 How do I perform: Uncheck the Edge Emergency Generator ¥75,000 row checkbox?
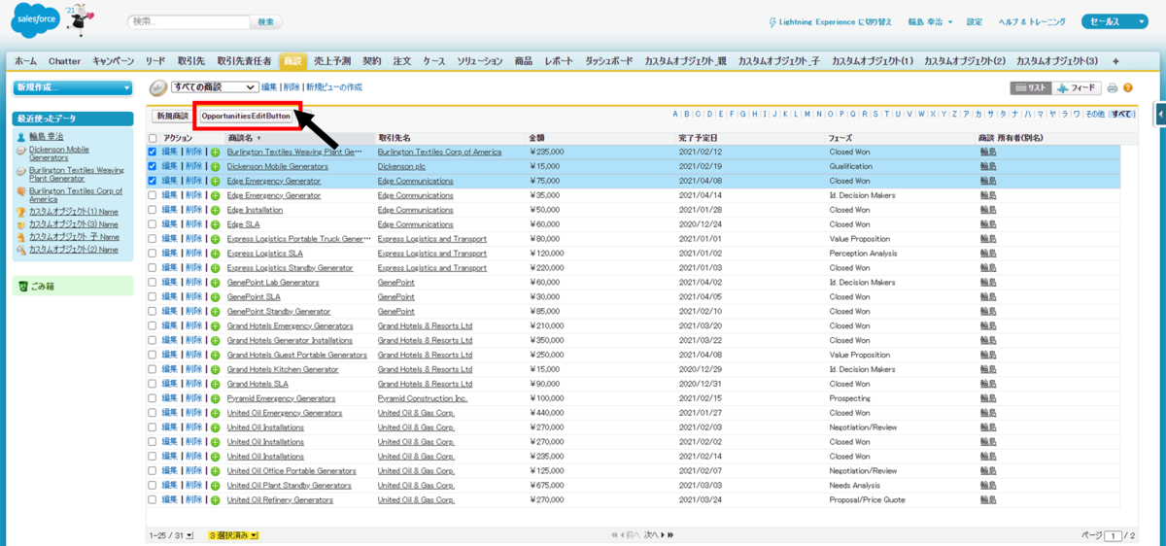[153, 181]
